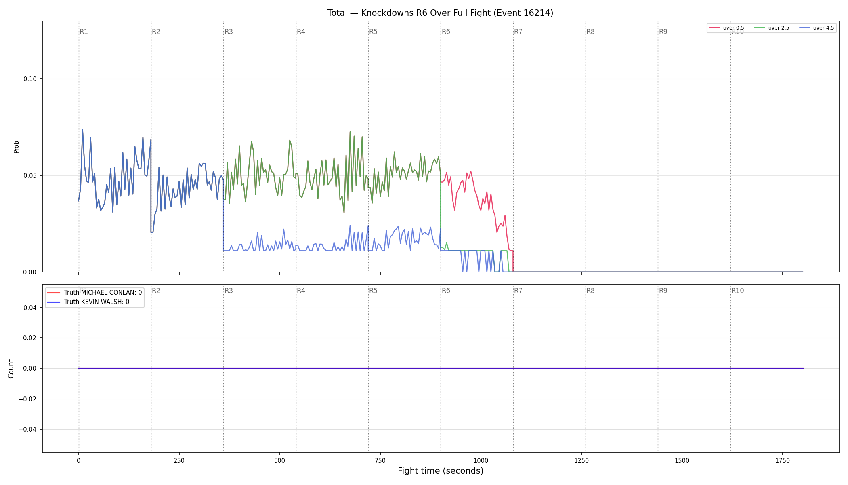This screenshot has height=485, width=848.
Task: Click the 250 tick on x-axis
Action: coord(179,460)
